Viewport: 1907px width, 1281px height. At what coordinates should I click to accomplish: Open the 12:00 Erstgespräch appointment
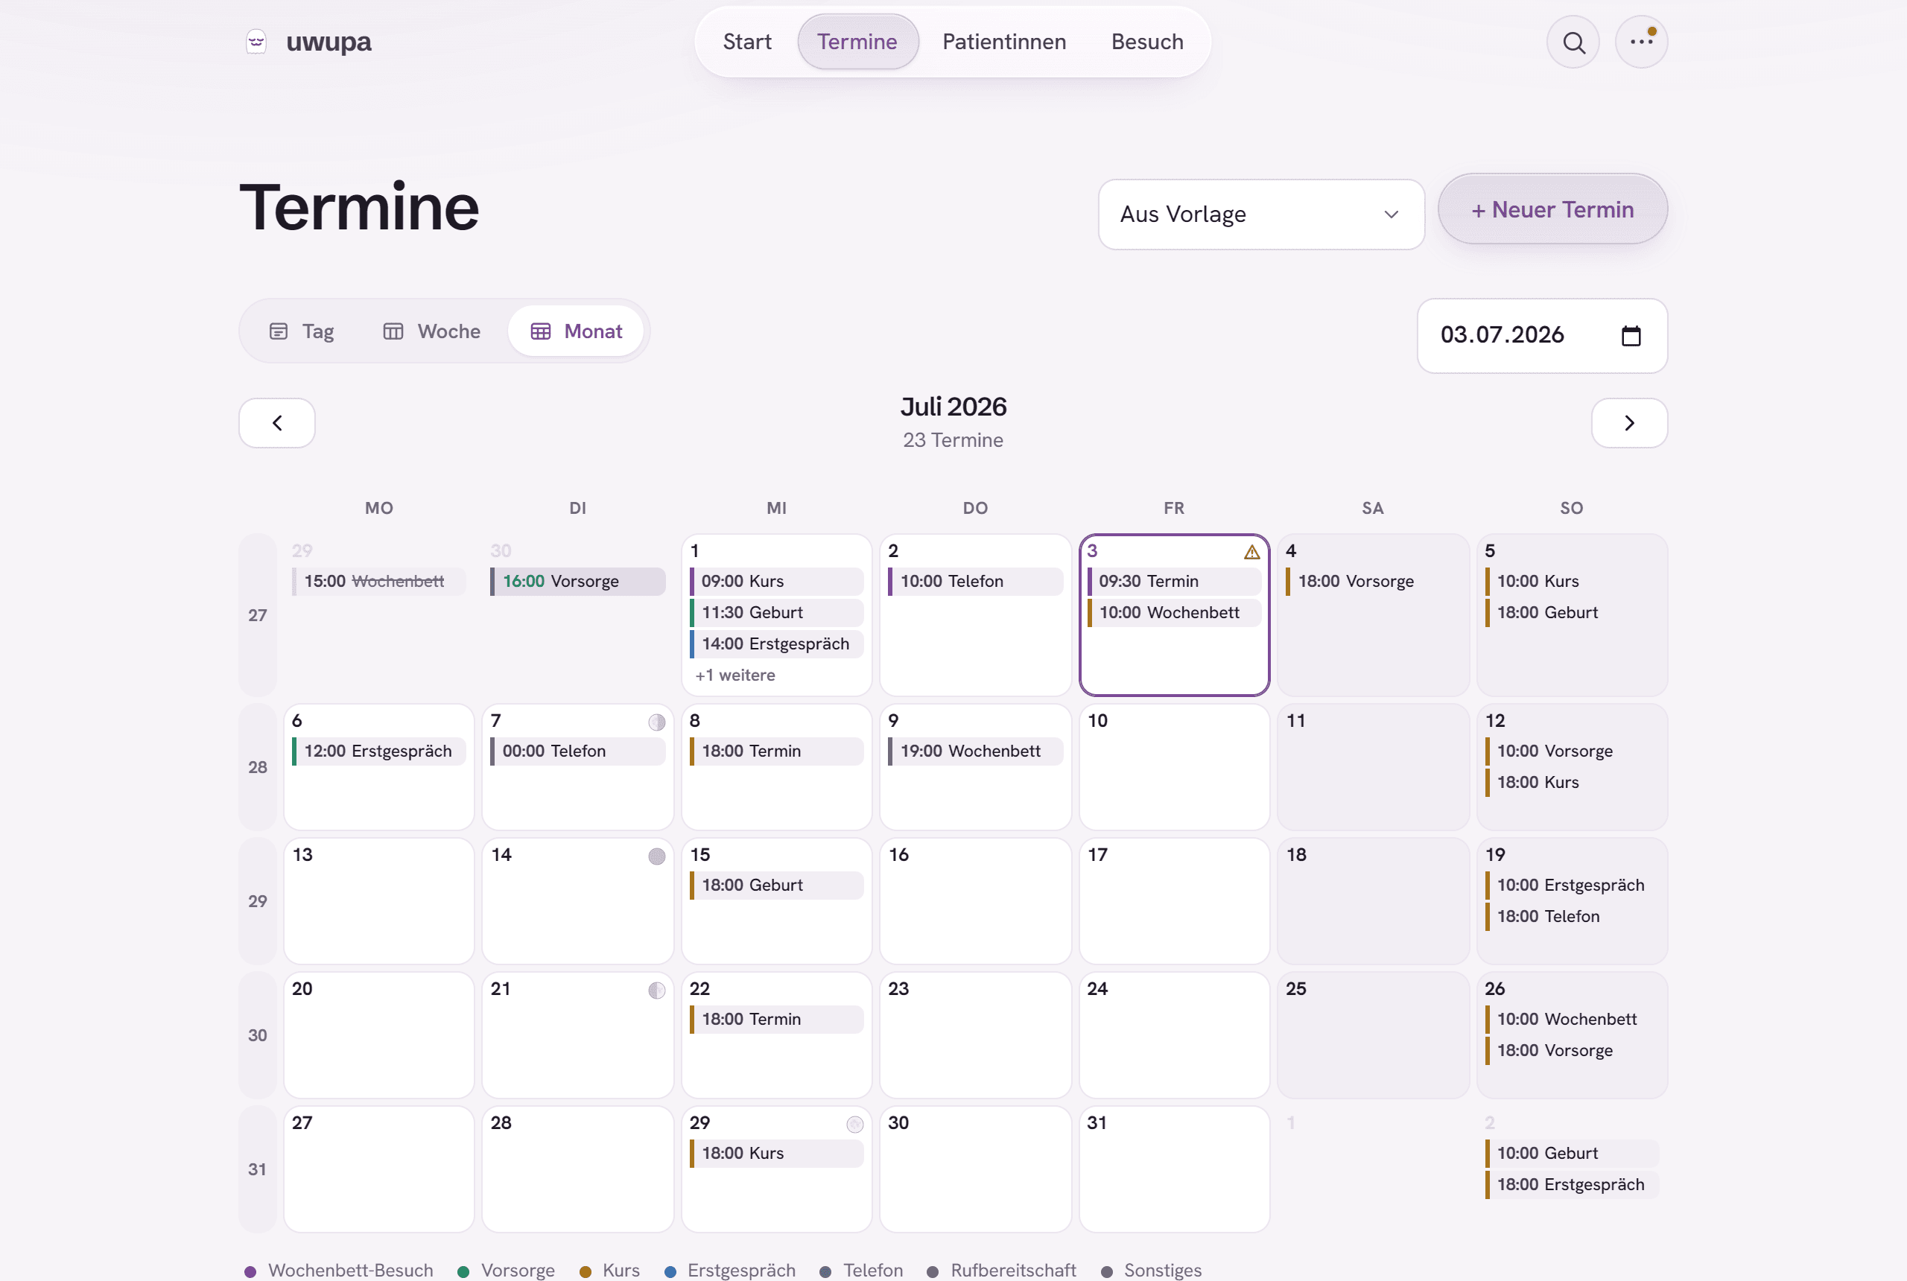379,751
